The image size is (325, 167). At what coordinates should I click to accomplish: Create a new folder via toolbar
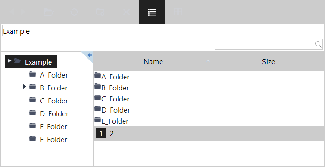point(100,12)
